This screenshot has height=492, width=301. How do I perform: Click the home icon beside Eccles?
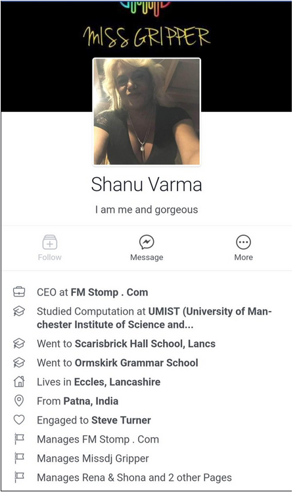19,381
